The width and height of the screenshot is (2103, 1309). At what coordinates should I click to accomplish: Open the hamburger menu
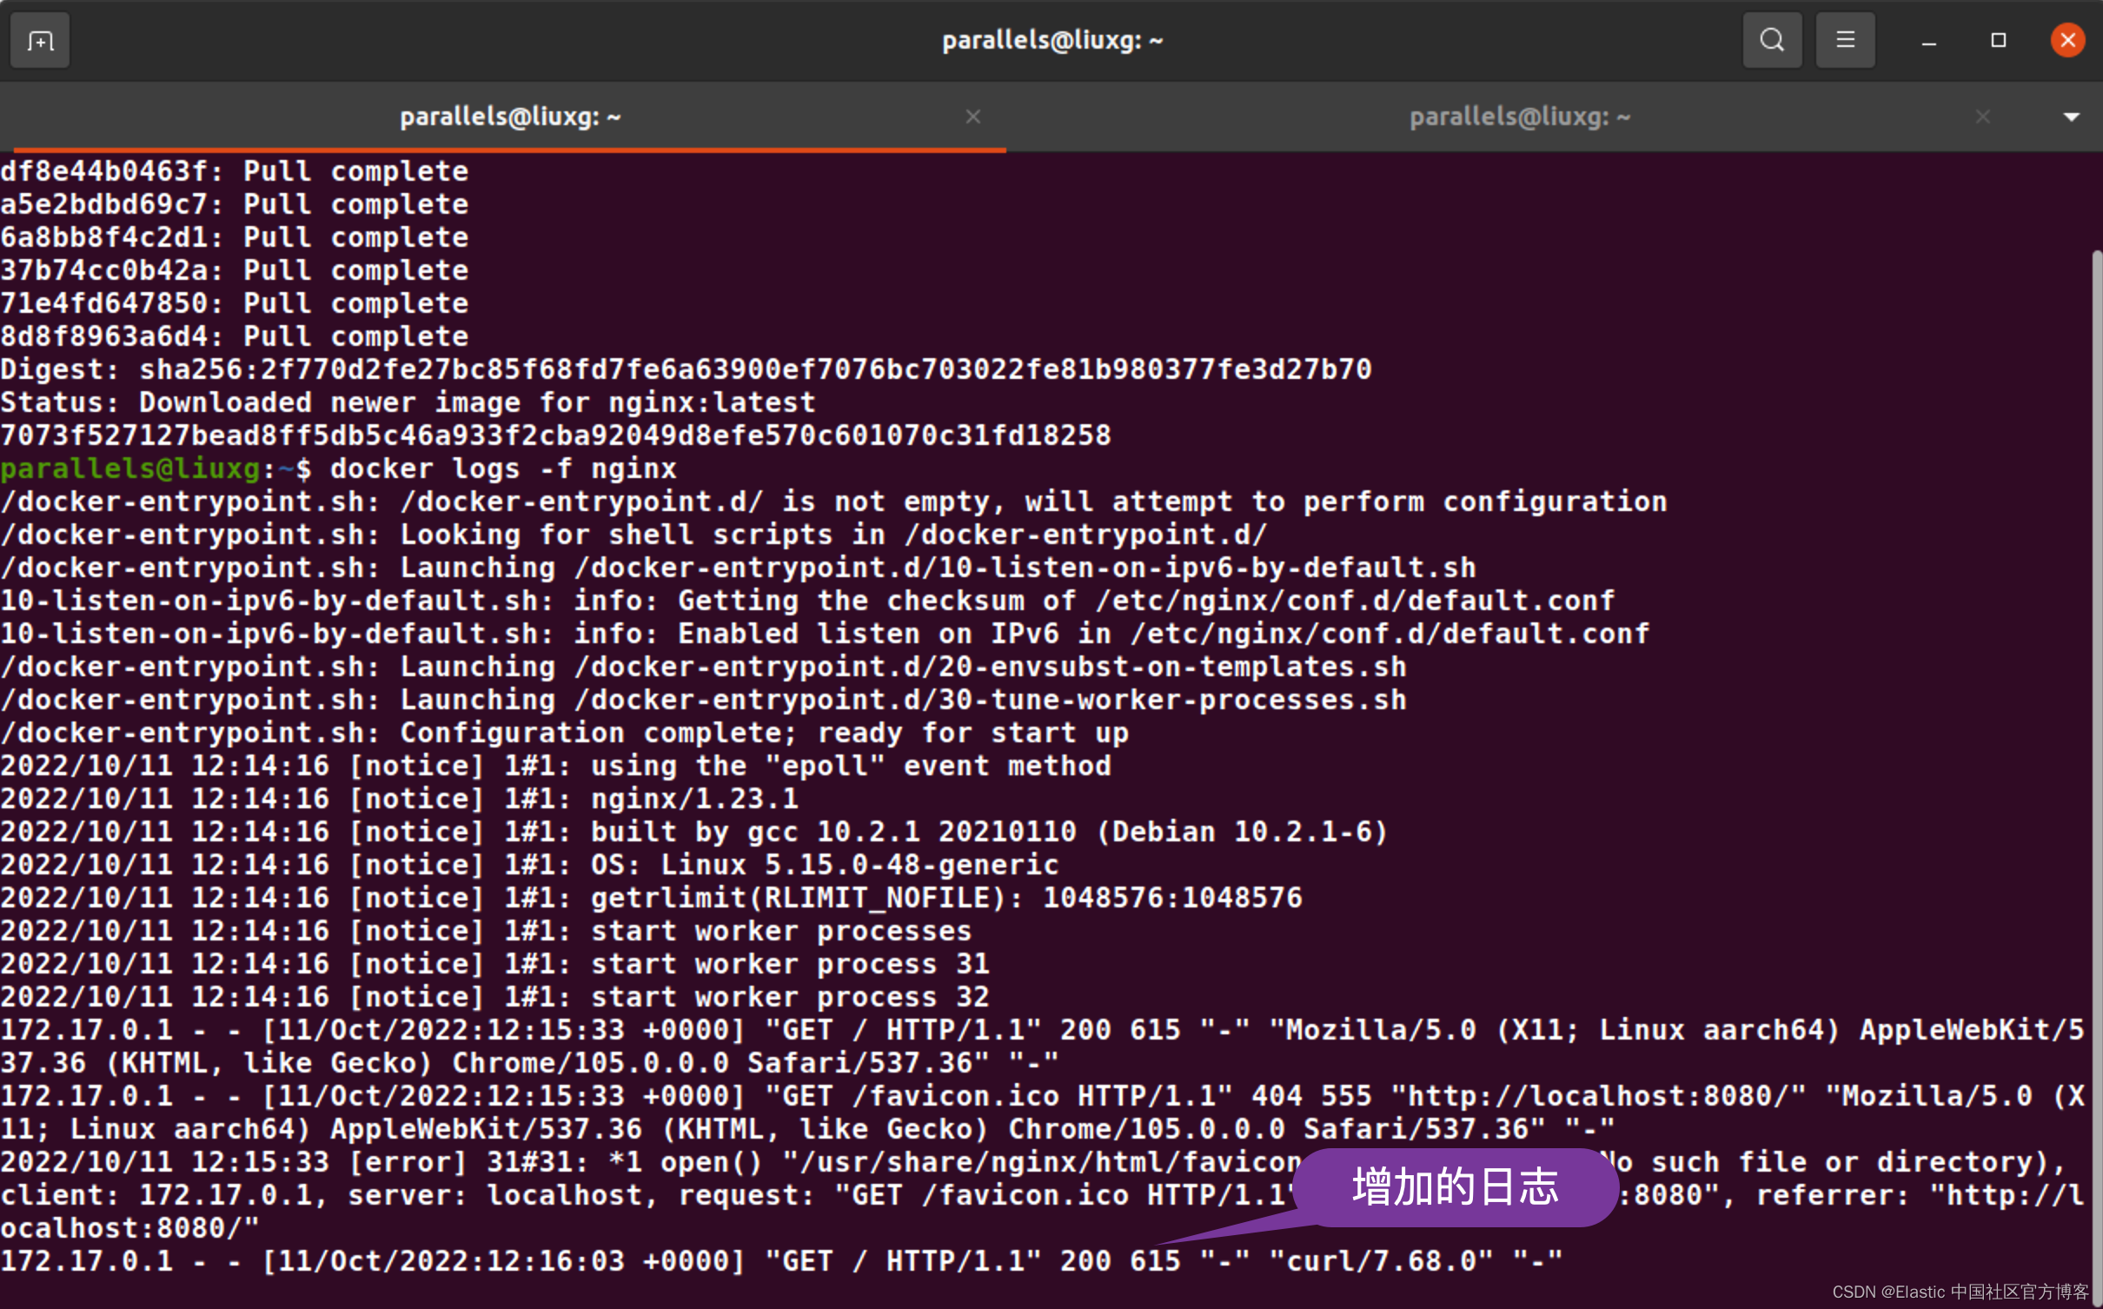click(1846, 39)
